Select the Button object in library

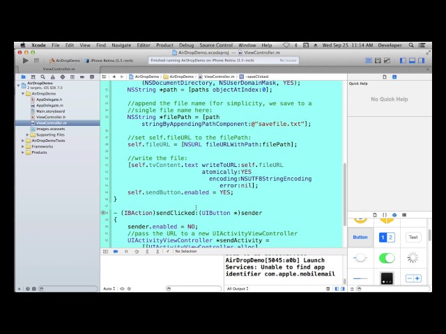[360, 237]
